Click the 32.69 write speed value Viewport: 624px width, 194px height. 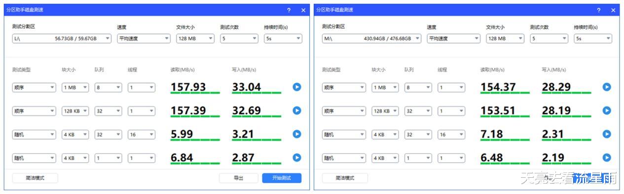[x=247, y=111]
